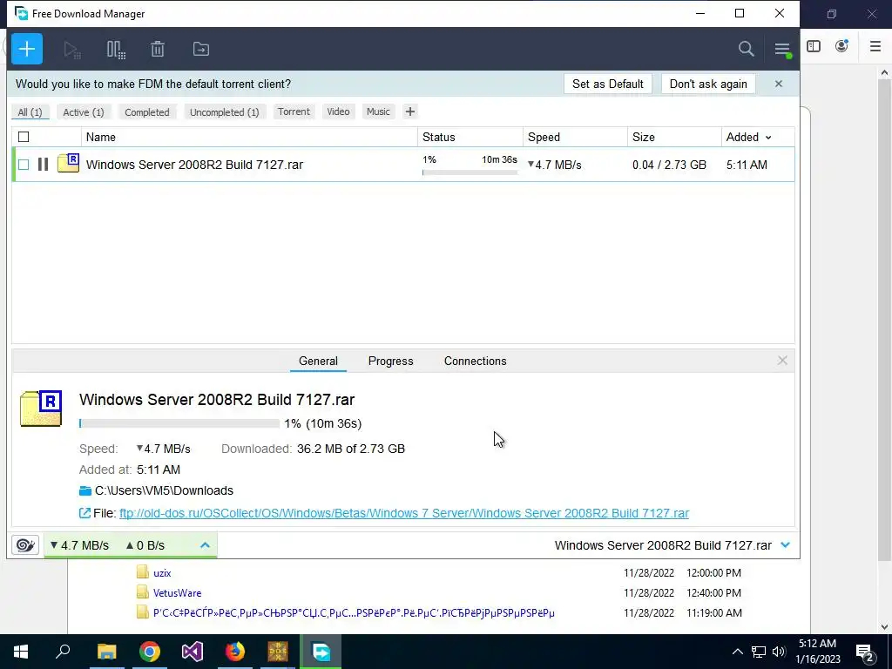
Task: Open the browser sidebar panel icon
Action: point(814,46)
